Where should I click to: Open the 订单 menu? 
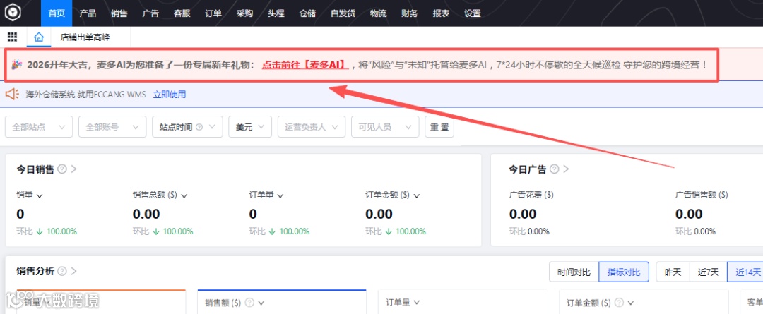(x=213, y=13)
